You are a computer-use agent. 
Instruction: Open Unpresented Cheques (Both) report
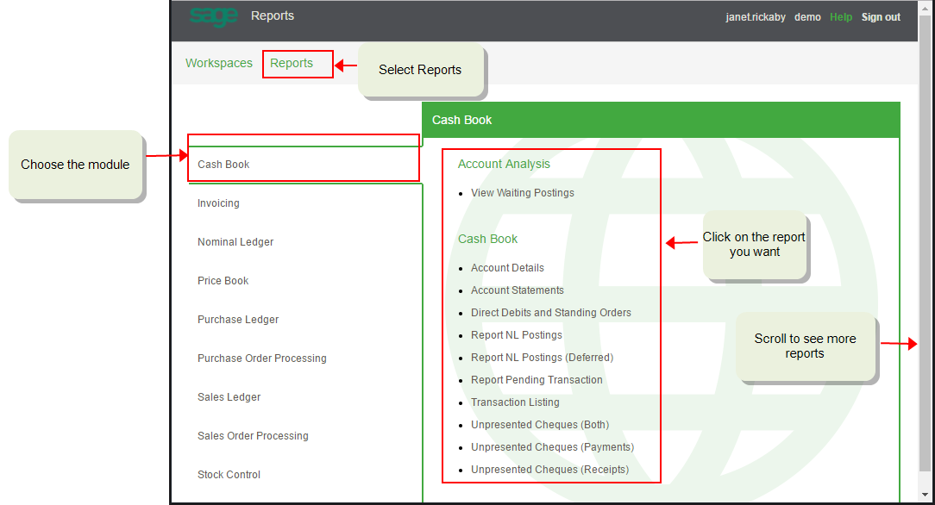(540, 425)
